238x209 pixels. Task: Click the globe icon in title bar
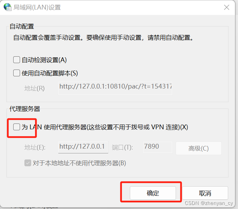[x=7, y=7]
